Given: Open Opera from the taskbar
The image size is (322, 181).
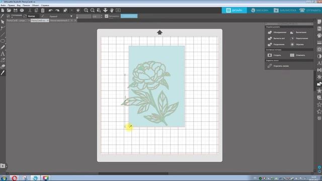Looking at the screenshot, I should (x=15, y=178).
